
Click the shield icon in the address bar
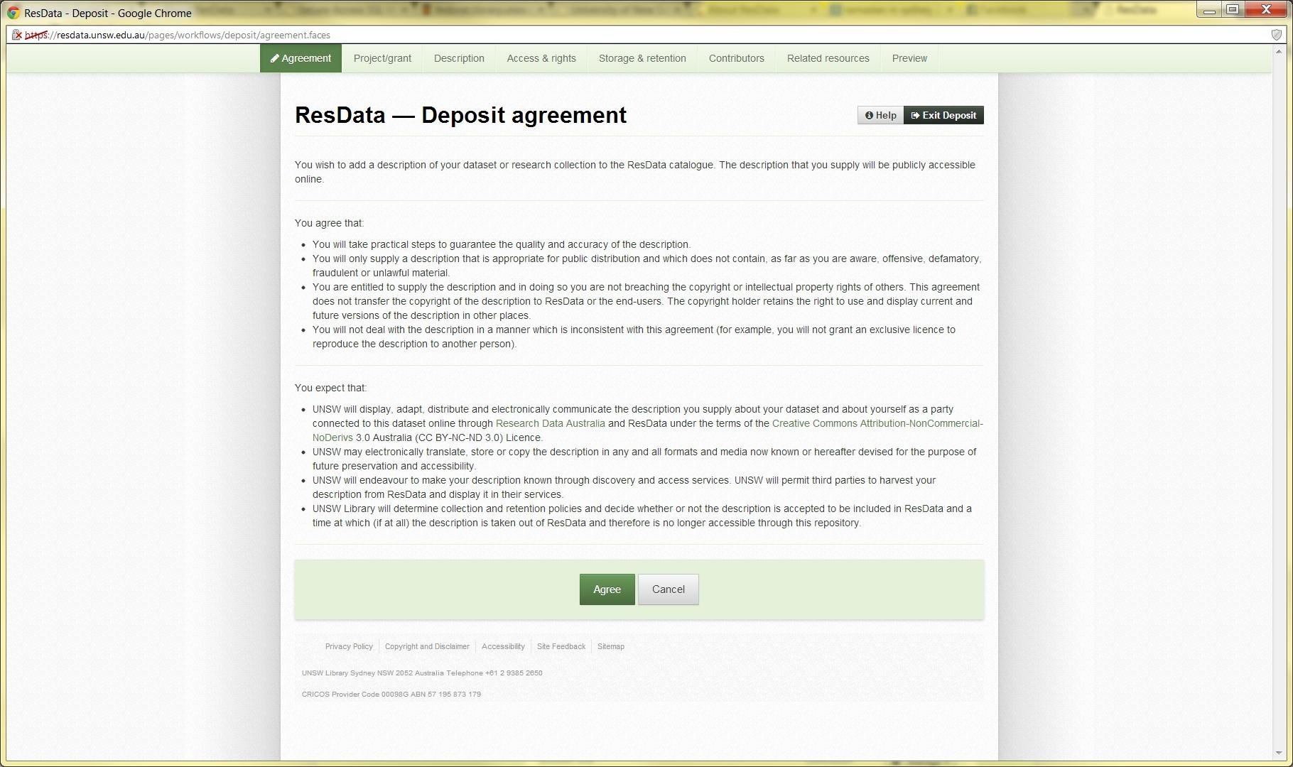point(1277,33)
